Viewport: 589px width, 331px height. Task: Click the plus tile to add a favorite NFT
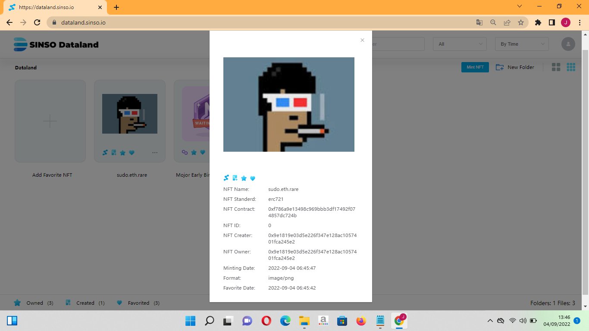coord(50,121)
